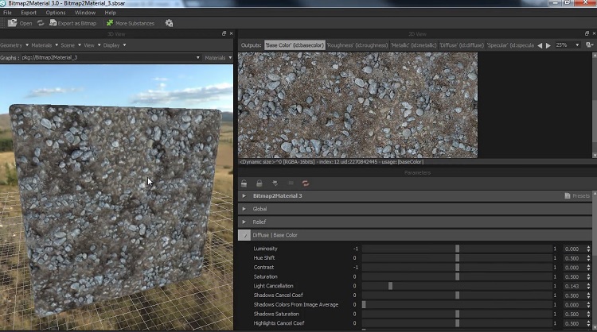Open the Help menu
Viewport: 597px width, 332px height.
110,13
